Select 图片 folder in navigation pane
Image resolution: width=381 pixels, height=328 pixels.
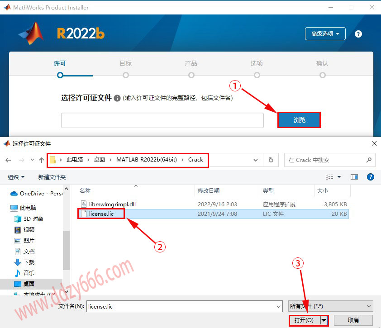coord(24,241)
